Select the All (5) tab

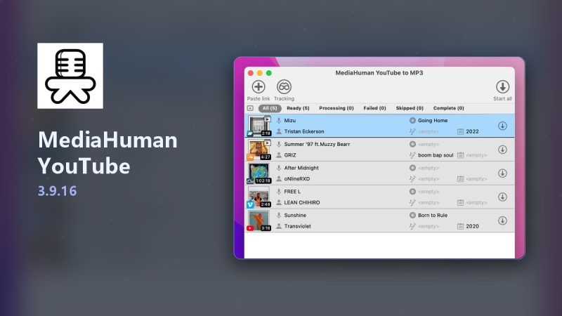[x=270, y=108]
